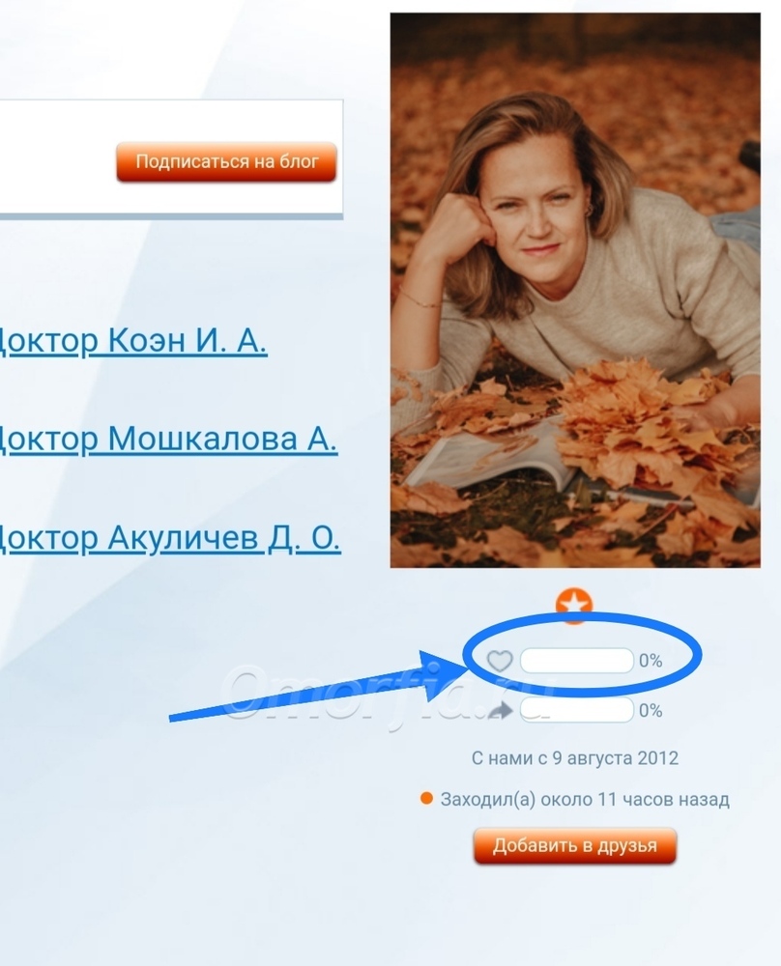Click the Omorfia.ru watermark text
The height and width of the screenshot is (966, 781).
pos(390,693)
